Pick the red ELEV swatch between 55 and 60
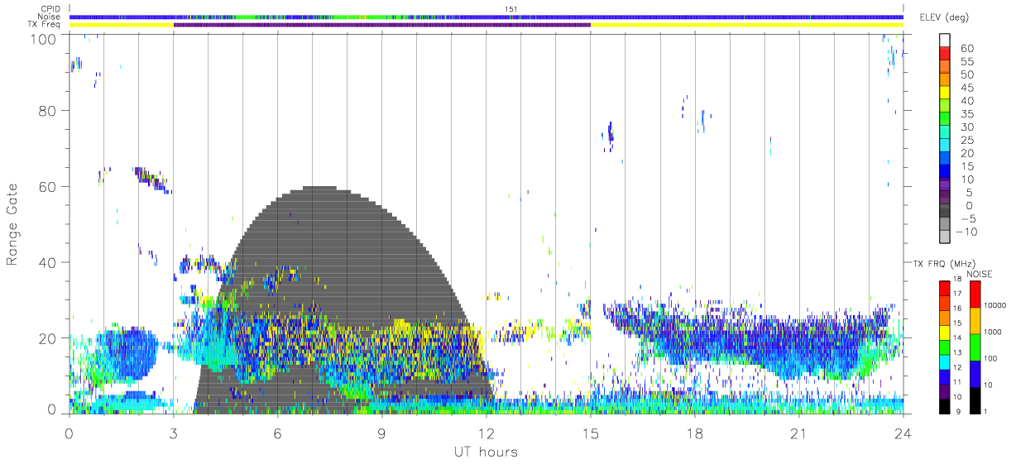This screenshot has width=1016, height=469. point(947,54)
